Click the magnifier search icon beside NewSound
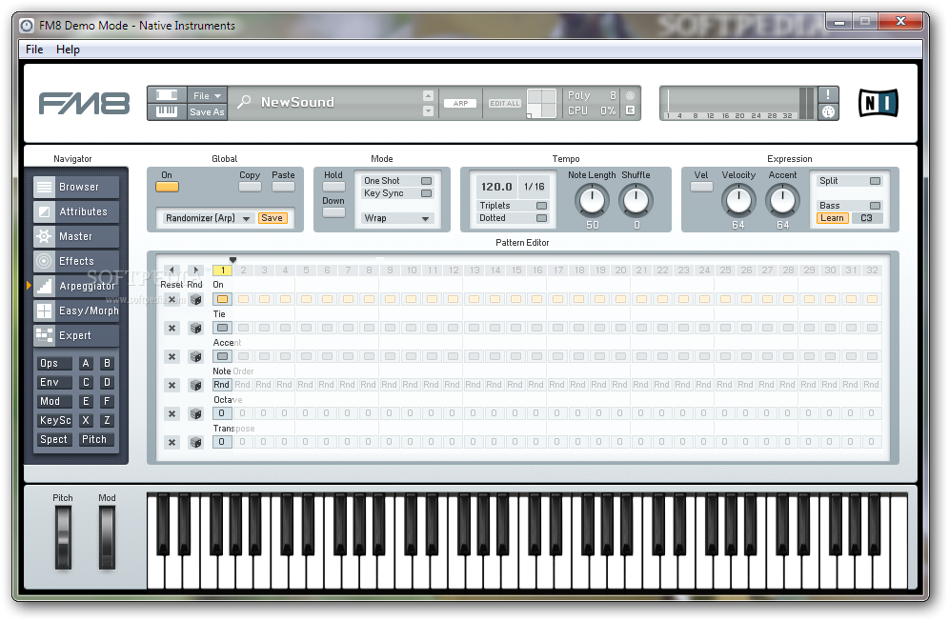Screen dimensions: 949x621 click(244, 102)
